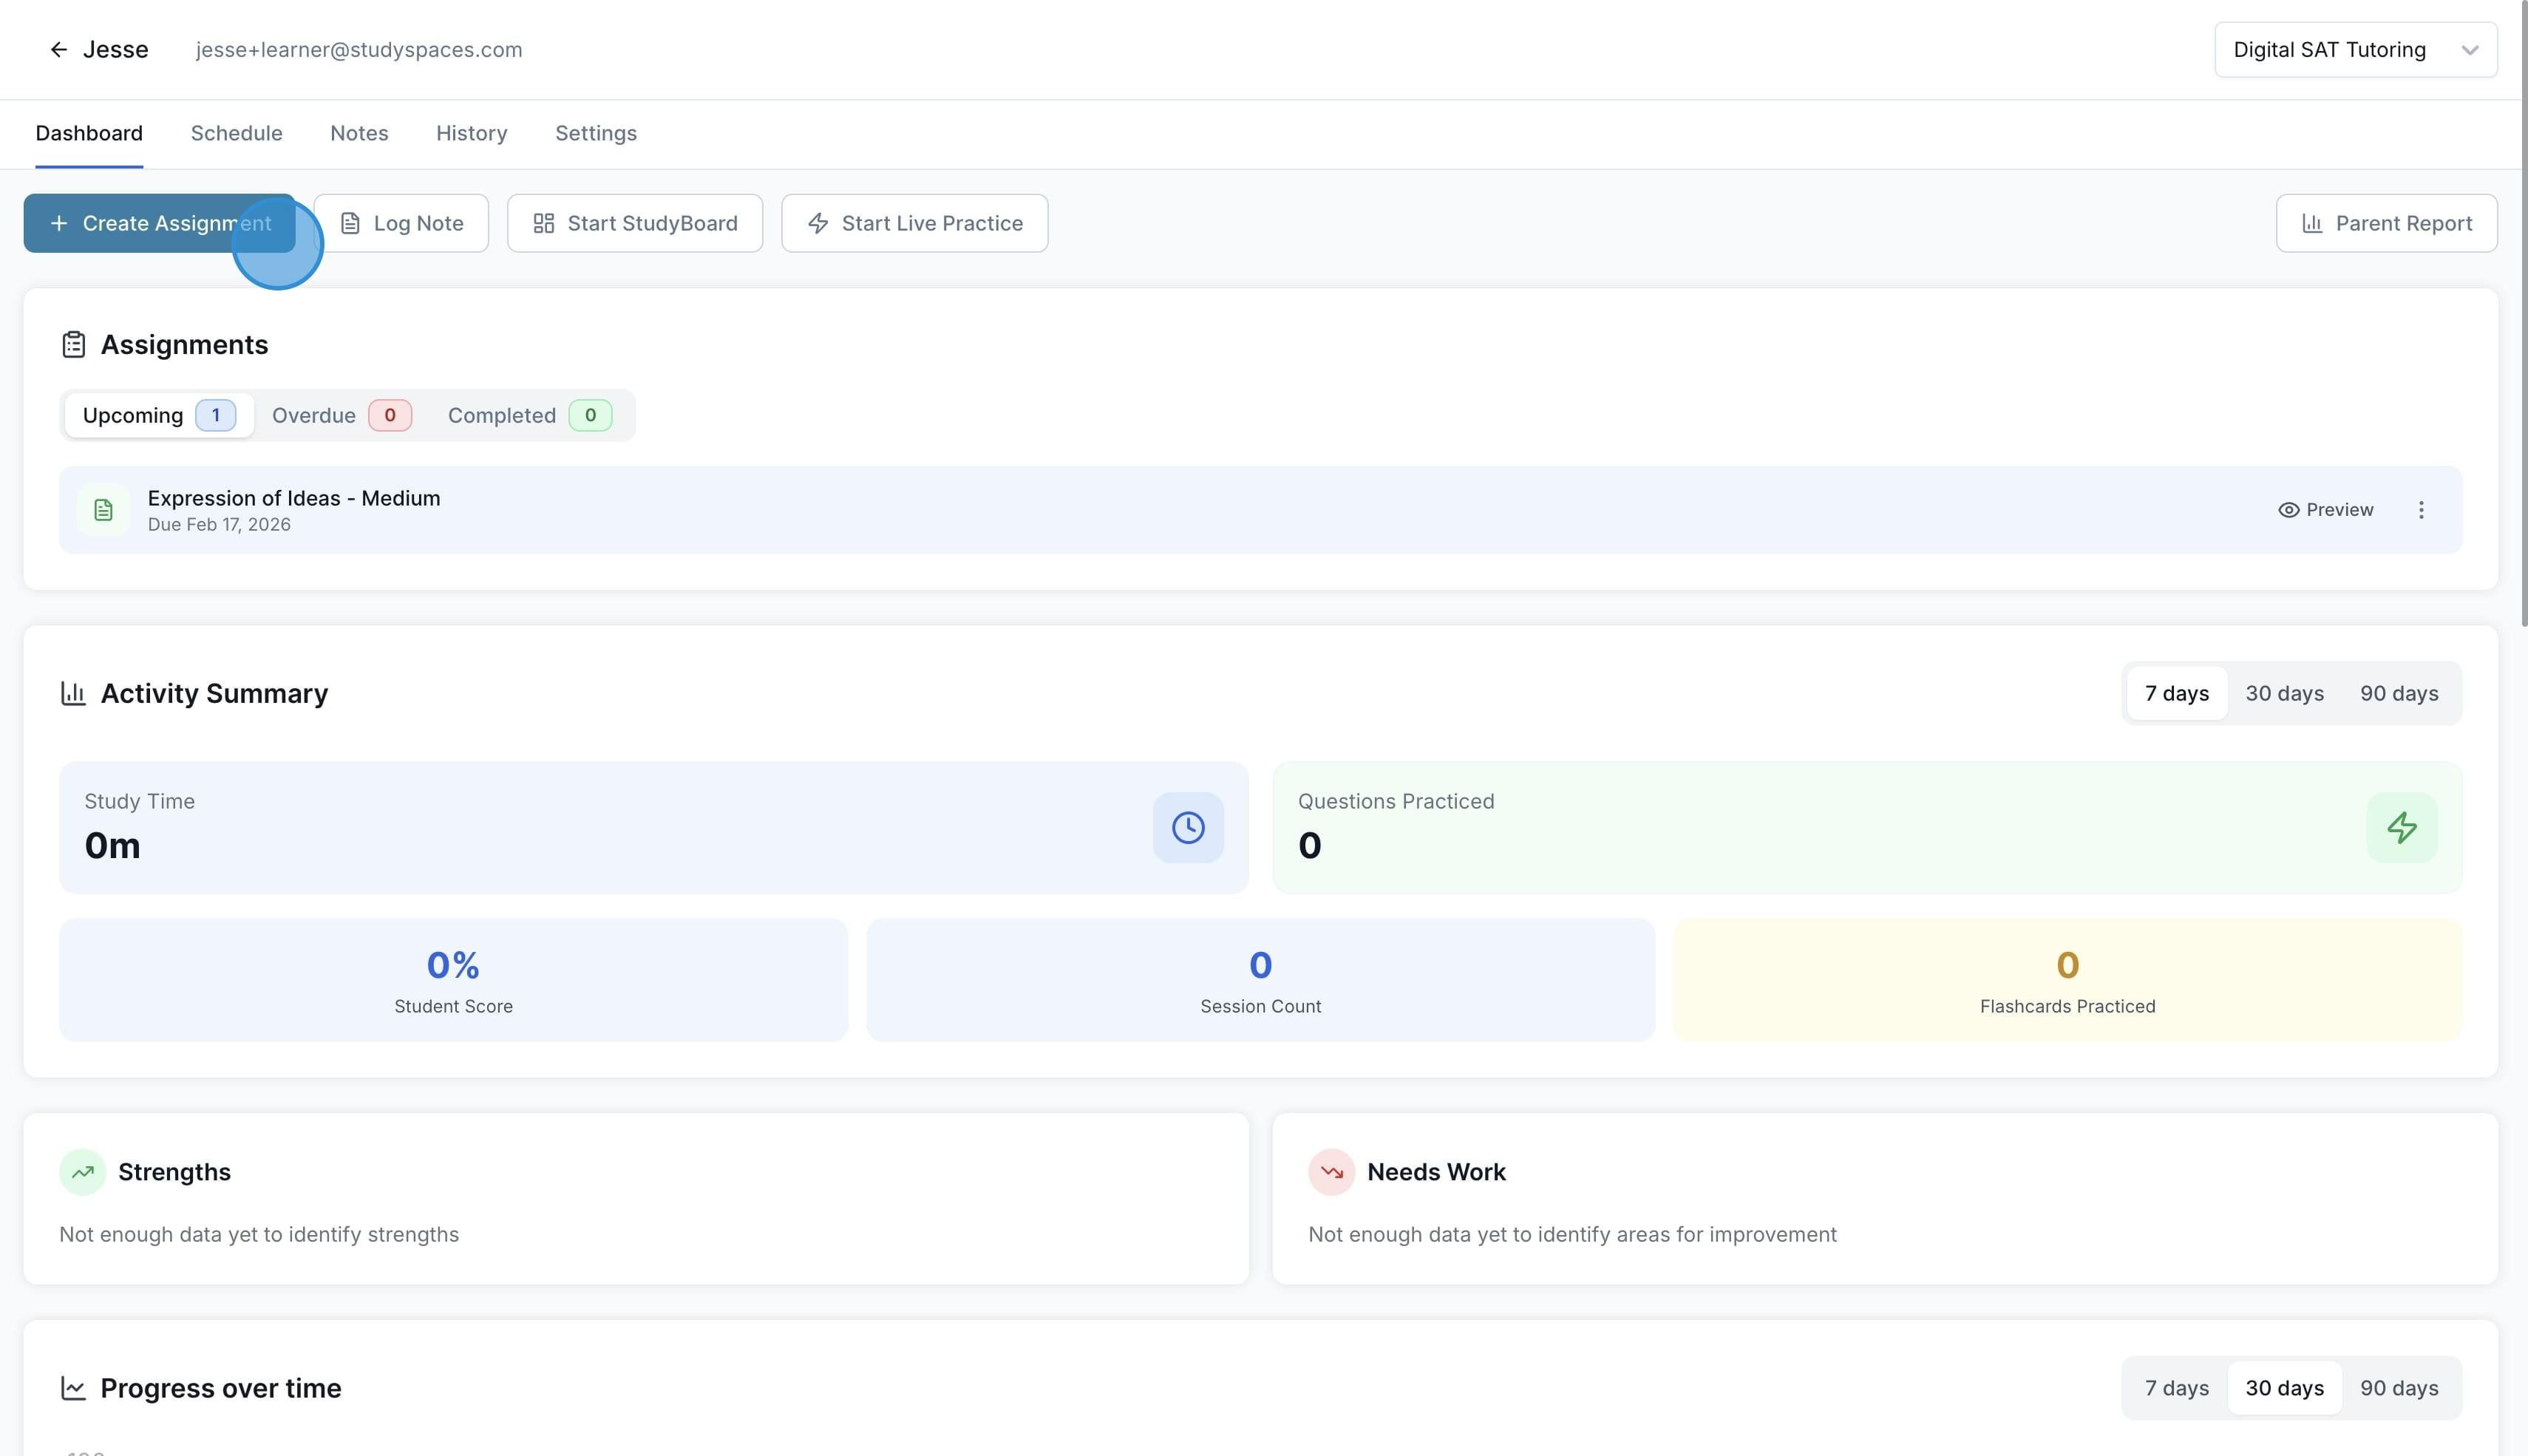
Task: Click the Start Live Practice button
Action: point(914,223)
